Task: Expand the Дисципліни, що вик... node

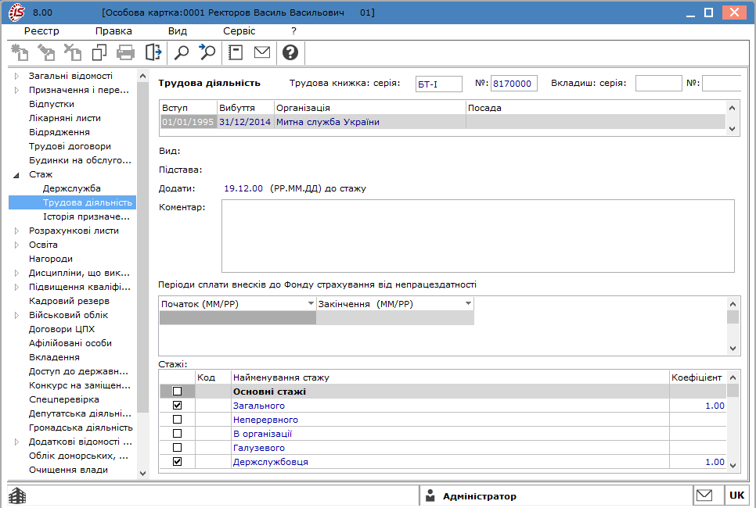Action: (17, 273)
